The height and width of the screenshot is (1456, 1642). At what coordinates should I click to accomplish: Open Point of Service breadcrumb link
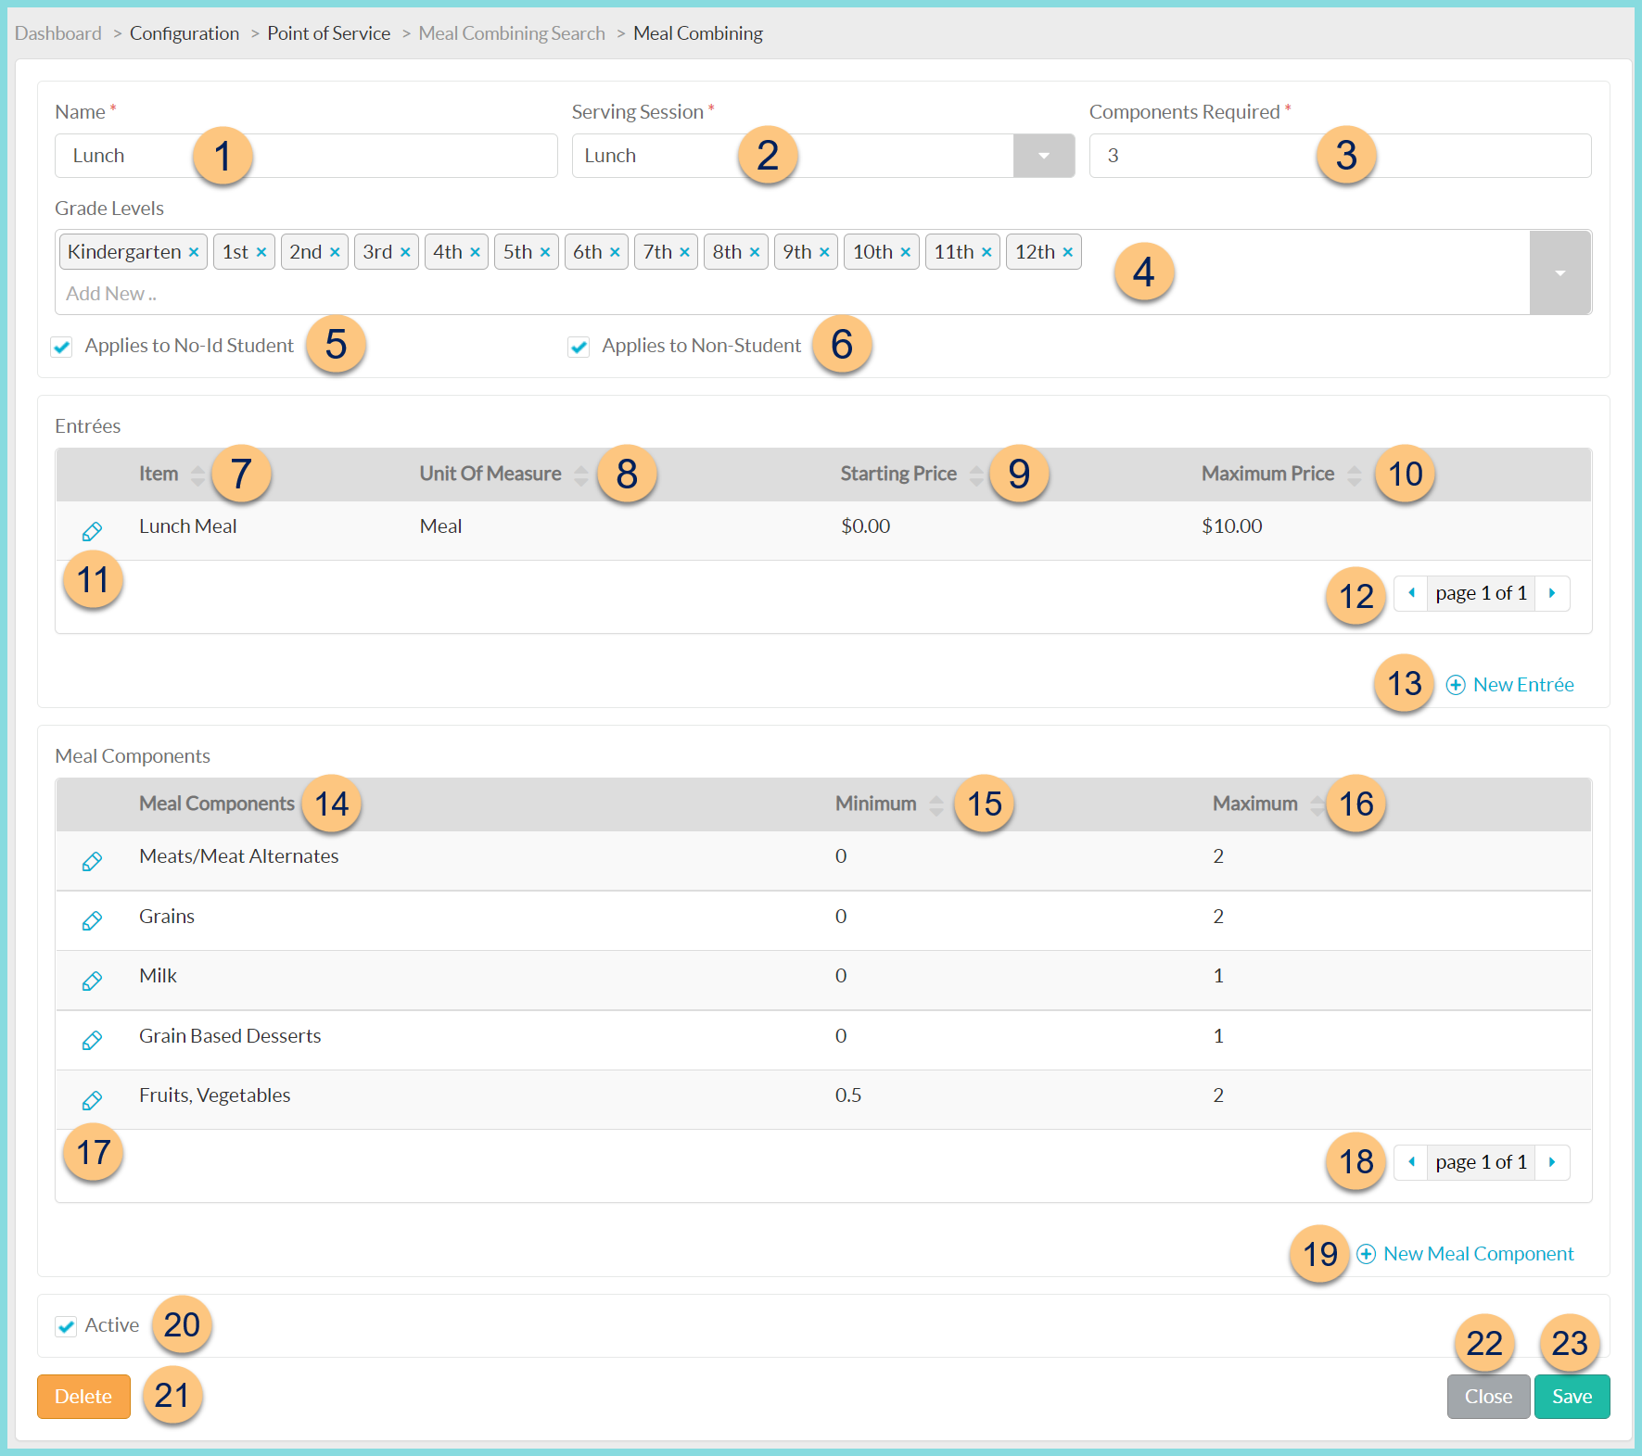[x=328, y=32]
